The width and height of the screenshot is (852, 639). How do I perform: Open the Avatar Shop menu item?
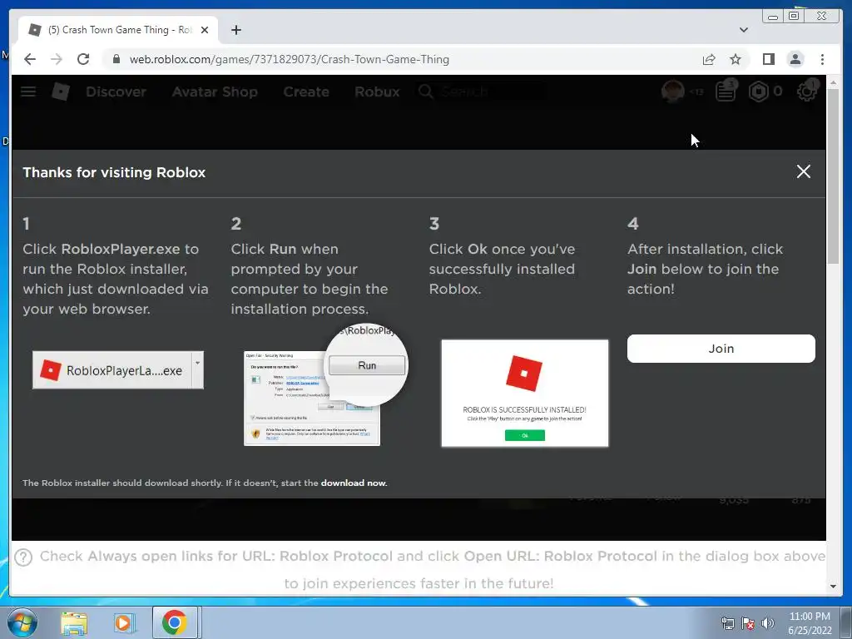click(215, 92)
